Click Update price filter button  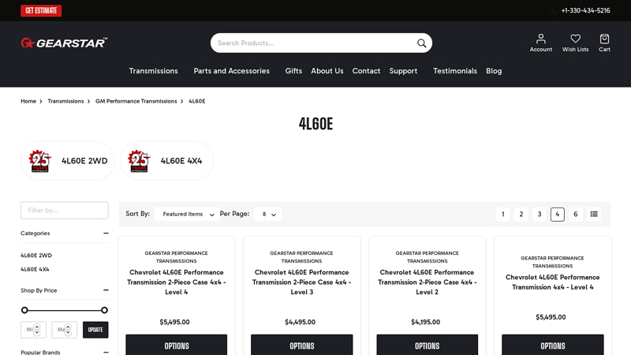click(x=95, y=330)
